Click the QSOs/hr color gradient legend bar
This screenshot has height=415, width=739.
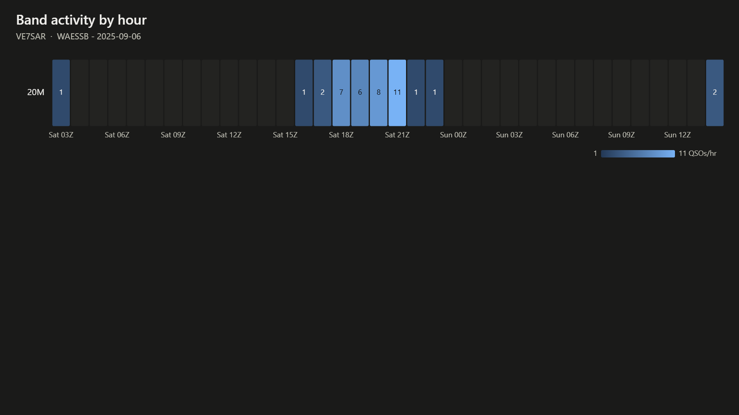tap(638, 154)
